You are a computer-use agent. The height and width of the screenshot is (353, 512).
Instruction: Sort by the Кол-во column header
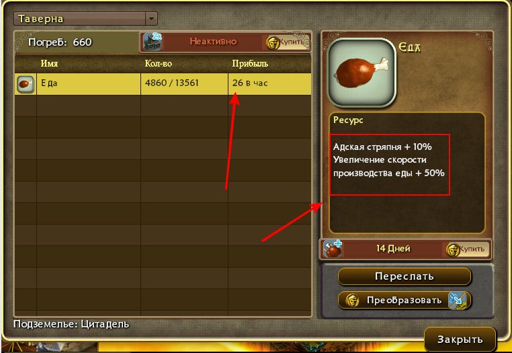pos(159,63)
